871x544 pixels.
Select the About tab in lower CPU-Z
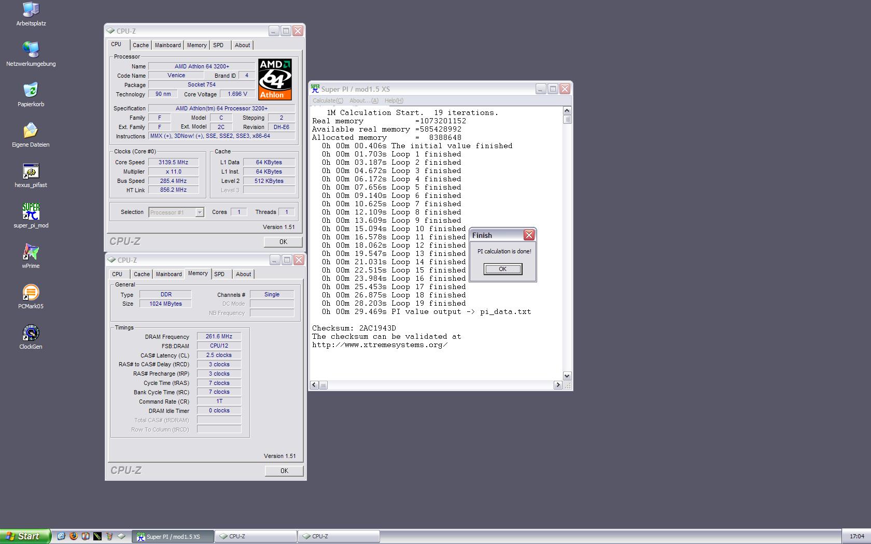click(x=243, y=274)
